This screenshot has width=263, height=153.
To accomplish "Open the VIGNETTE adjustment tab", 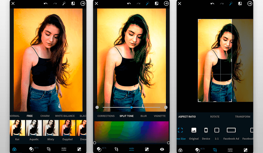I will 159,116.
